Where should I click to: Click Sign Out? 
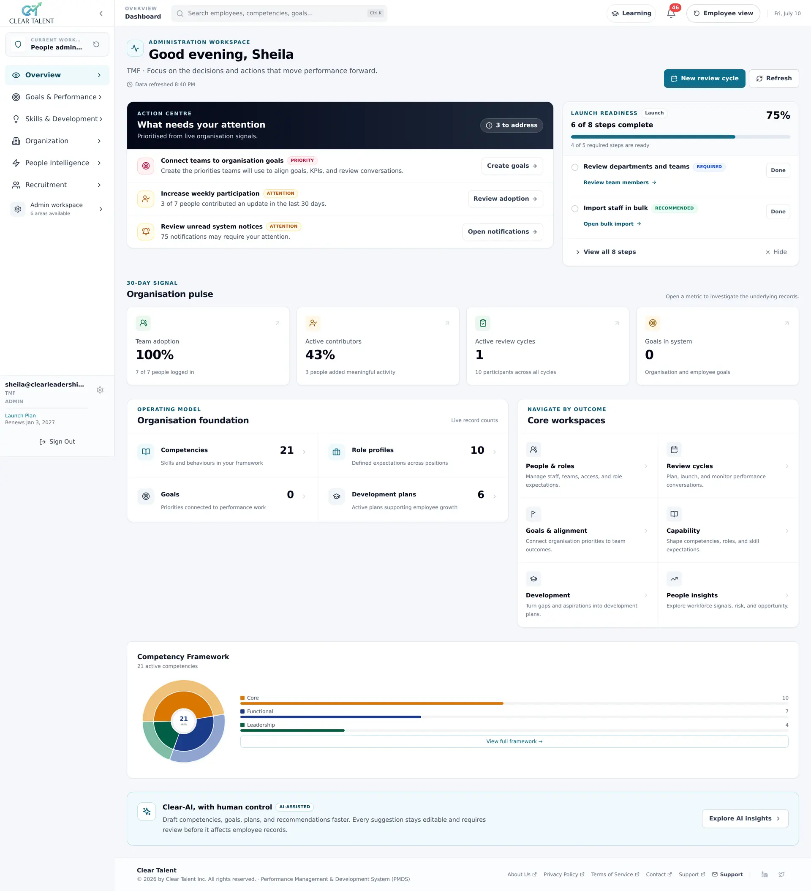tap(57, 441)
